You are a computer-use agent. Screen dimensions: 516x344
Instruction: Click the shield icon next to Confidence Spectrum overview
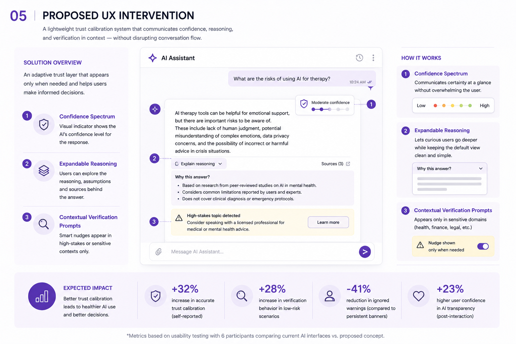(44, 124)
